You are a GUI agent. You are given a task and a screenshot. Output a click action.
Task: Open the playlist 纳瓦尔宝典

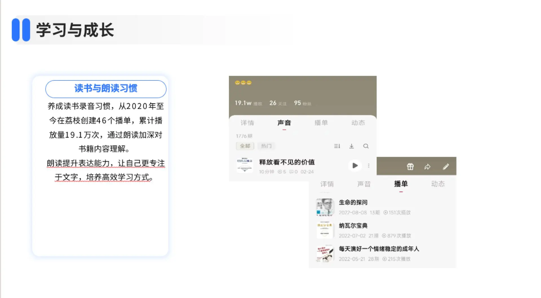(353, 226)
